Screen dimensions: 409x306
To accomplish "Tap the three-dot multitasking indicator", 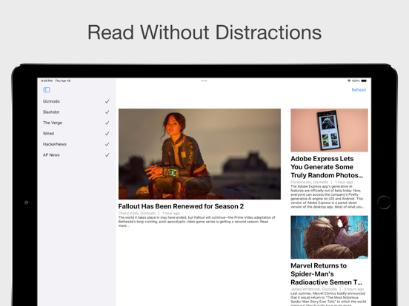I will pos(204,81).
